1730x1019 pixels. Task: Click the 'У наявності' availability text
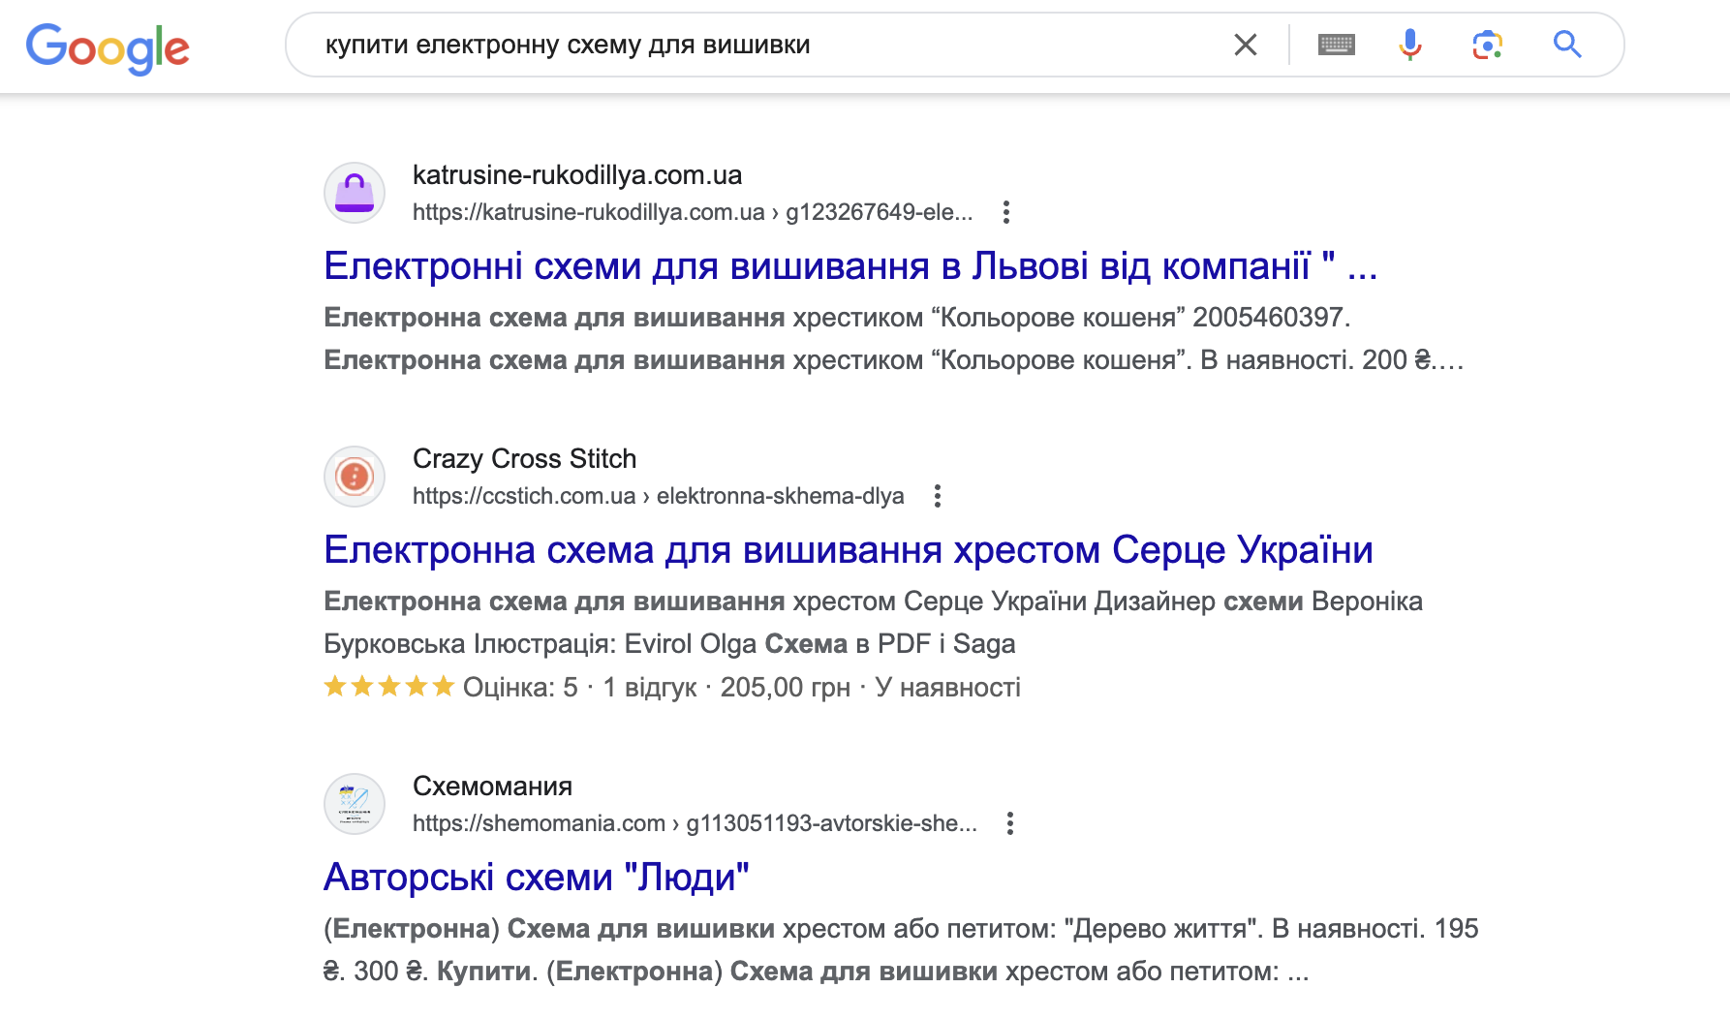click(x=948, y=688)
